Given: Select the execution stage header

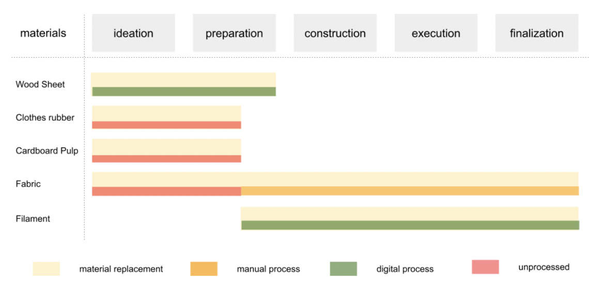Looking at the screenshot, I should 436,34.
